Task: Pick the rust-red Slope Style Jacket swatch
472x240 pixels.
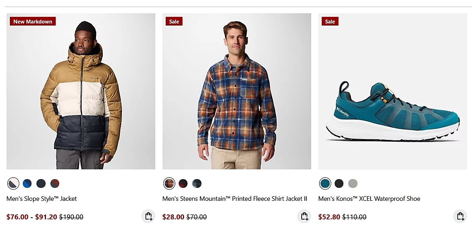Action: coord(55,183)
